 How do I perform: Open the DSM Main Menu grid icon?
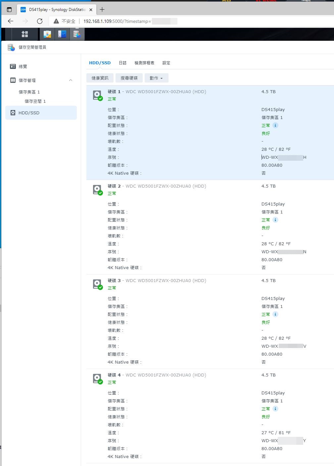click(25, 34)
